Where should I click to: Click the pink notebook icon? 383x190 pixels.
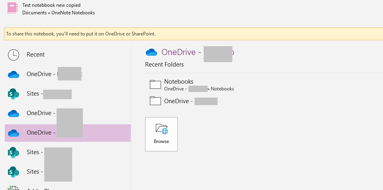click(12, 8)
